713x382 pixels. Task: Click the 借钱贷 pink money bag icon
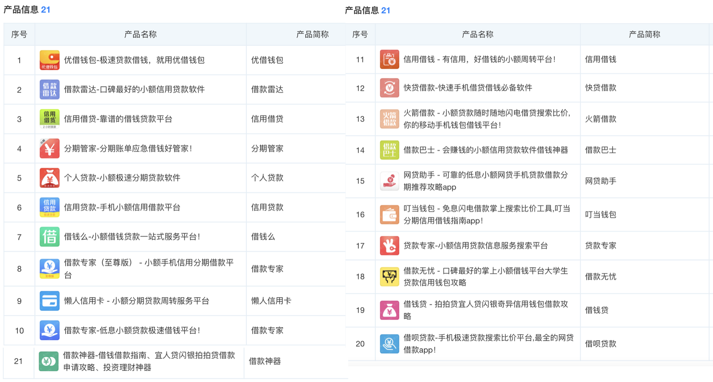click(x=389, y=310)
